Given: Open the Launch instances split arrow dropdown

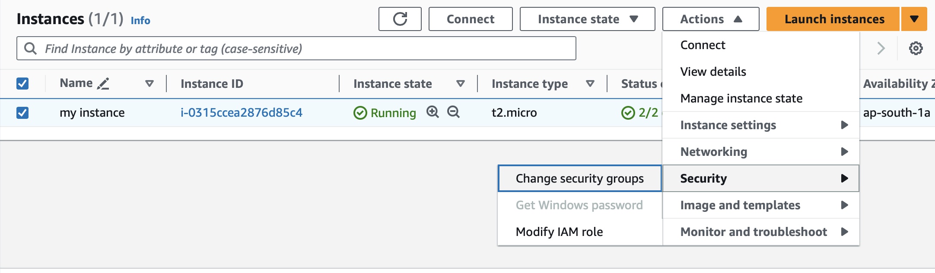Looking at the screenshot, I should tap(914, 19).
